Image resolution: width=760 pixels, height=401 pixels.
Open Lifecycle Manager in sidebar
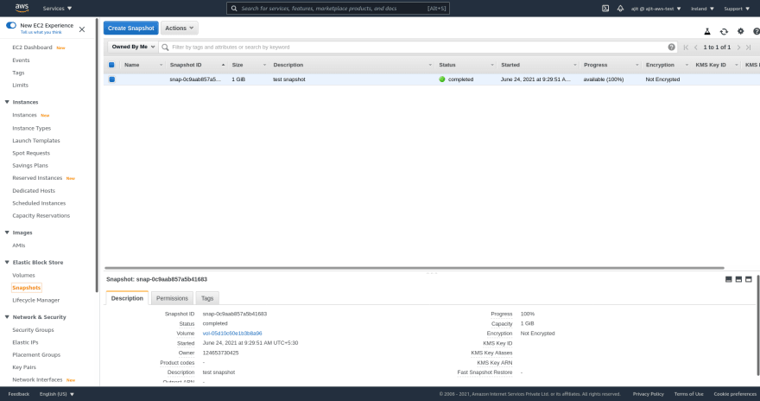click(x=36, y=300)
